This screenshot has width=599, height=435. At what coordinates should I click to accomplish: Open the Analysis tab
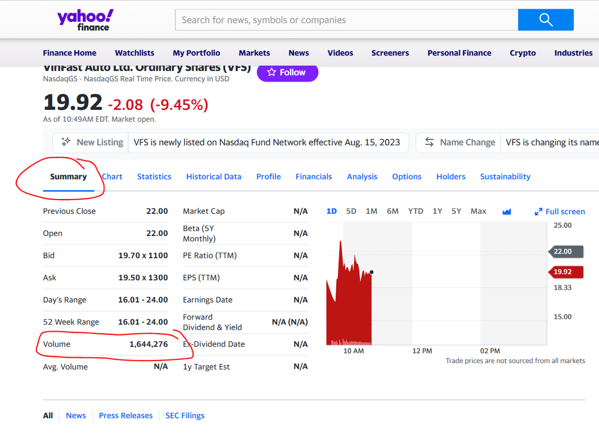point(362,177)
